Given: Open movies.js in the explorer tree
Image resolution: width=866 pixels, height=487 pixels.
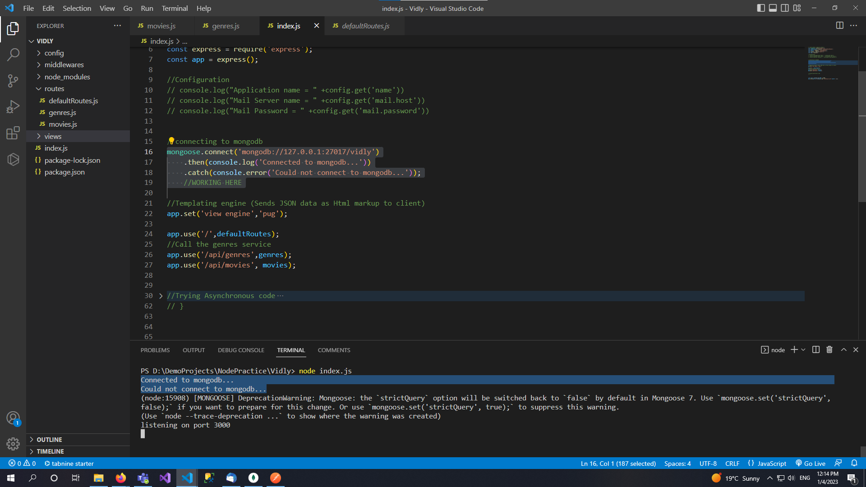Looking at the screenshot, I should 78,124.
